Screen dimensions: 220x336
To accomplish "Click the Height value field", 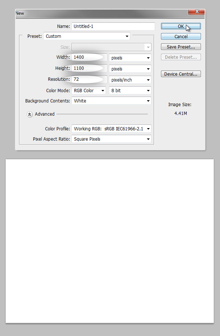I will 89,68.
